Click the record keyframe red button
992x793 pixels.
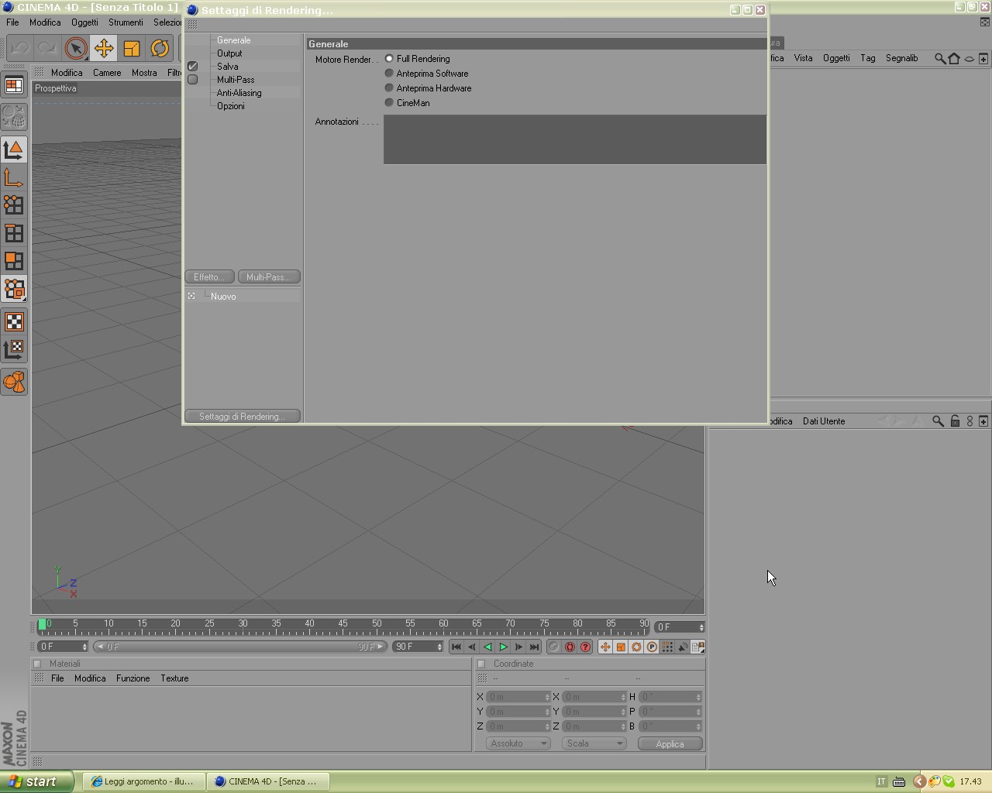tap(570, 647)
